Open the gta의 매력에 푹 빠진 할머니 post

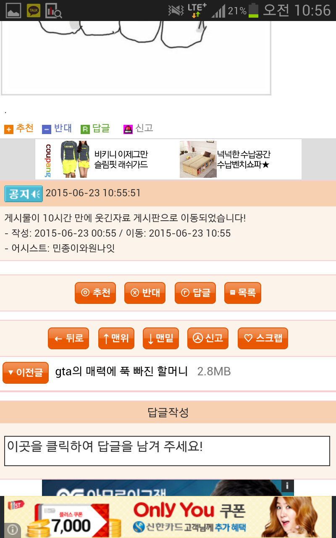pos(121,372)
